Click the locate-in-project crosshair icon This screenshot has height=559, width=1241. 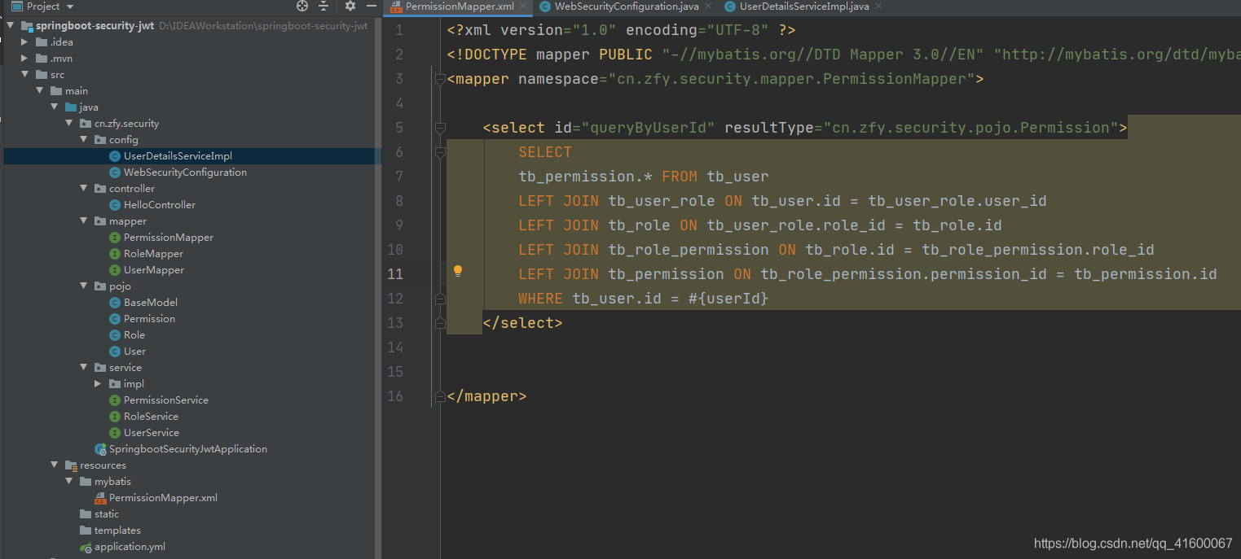(x=302, y=6)
